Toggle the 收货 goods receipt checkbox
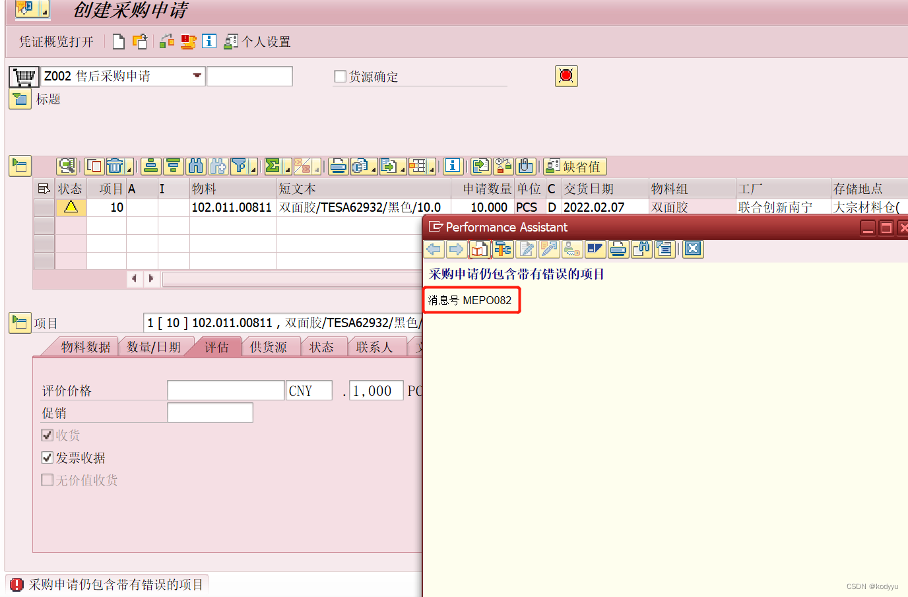 pyautogui.click(x=47, y=435)
